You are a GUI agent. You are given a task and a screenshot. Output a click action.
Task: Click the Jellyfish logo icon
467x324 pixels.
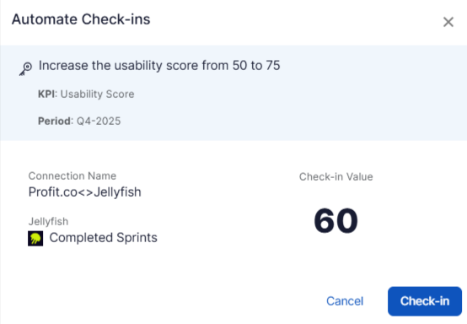[35, 238]
